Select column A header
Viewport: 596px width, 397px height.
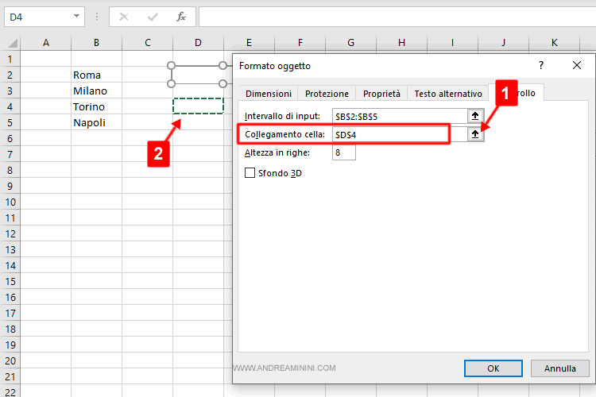[45, 43]
